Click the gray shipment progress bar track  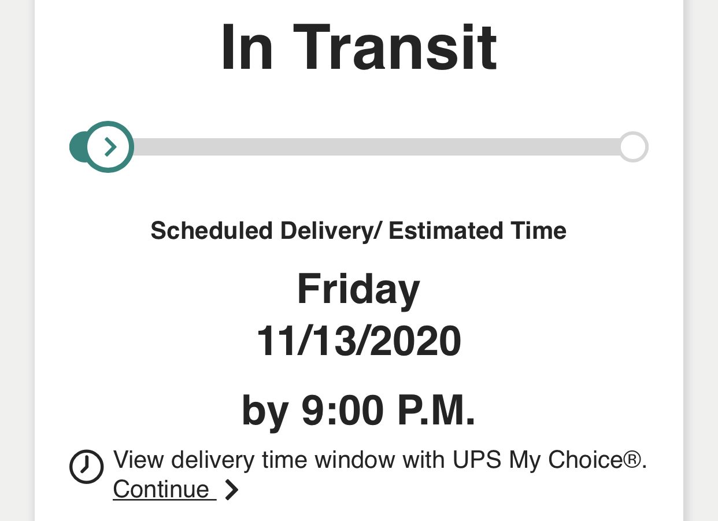pos(376,147)
